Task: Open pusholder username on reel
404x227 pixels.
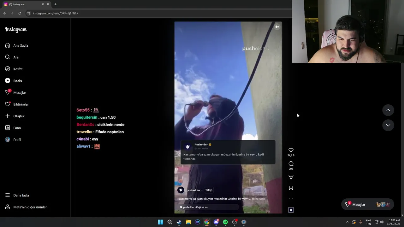Action: click(193, 190)
